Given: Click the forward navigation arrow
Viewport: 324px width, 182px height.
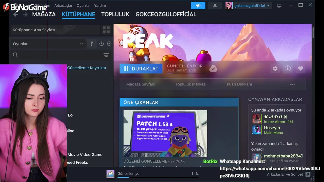Looking at the screenshot, I should click(25, 14).
